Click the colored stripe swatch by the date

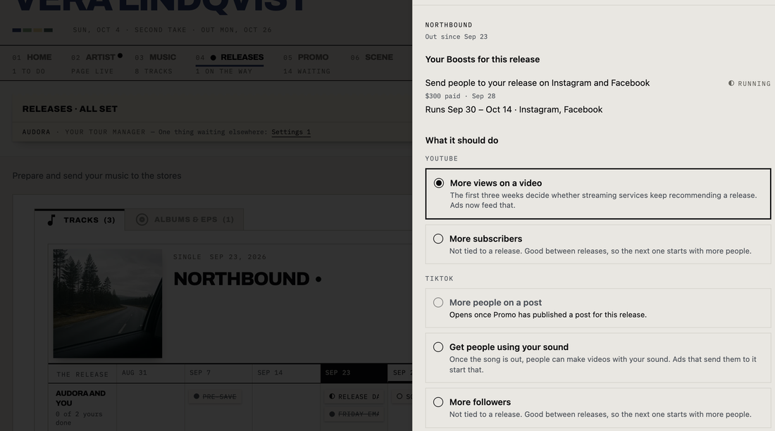(x=32, y=30)
